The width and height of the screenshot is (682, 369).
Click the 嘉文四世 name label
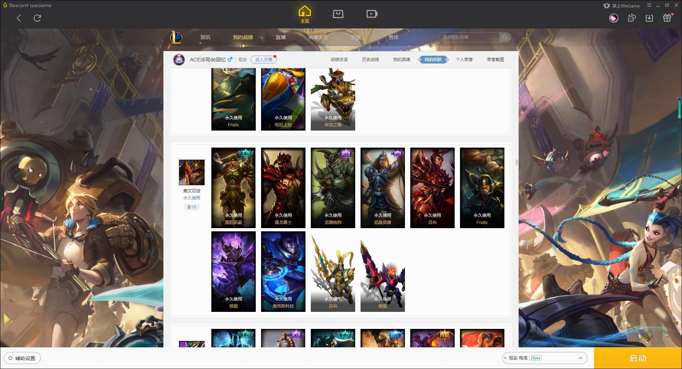pos(192,191)
